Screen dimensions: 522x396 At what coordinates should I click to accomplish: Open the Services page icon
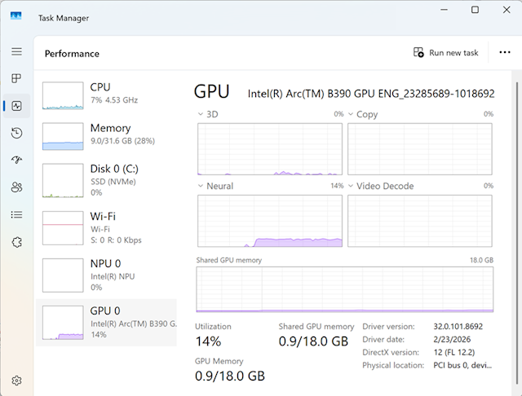pos(16,242)
